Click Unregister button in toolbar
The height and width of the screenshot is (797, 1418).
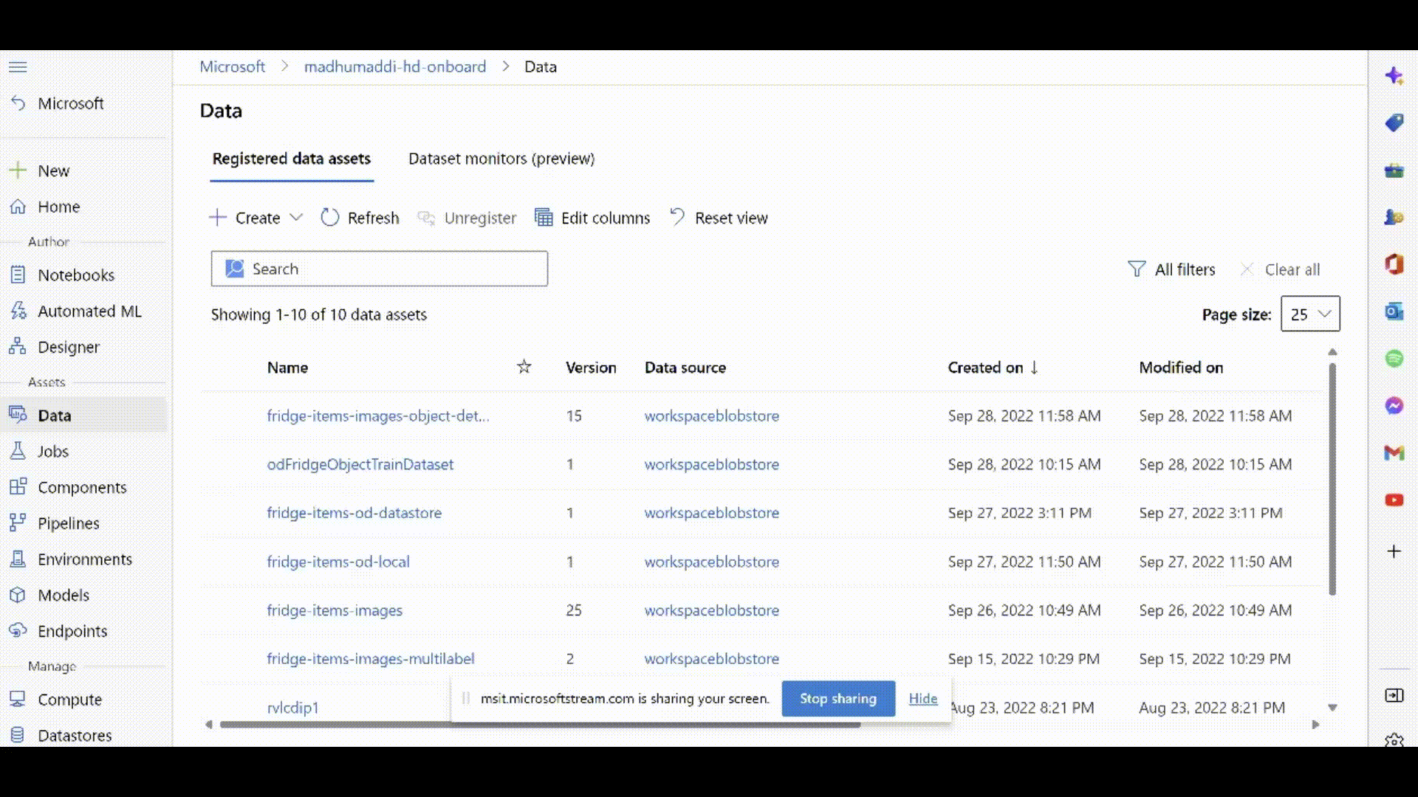pos(467,217)
